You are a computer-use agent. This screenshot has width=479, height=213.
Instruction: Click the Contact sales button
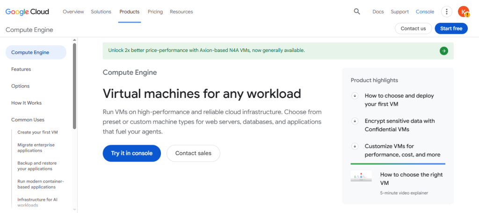tap(193, 153)
